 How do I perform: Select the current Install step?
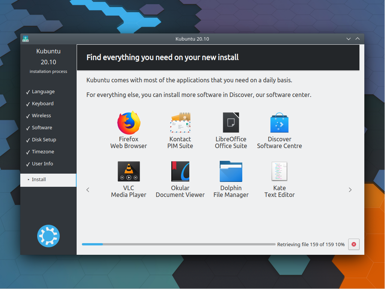[48, 180]
